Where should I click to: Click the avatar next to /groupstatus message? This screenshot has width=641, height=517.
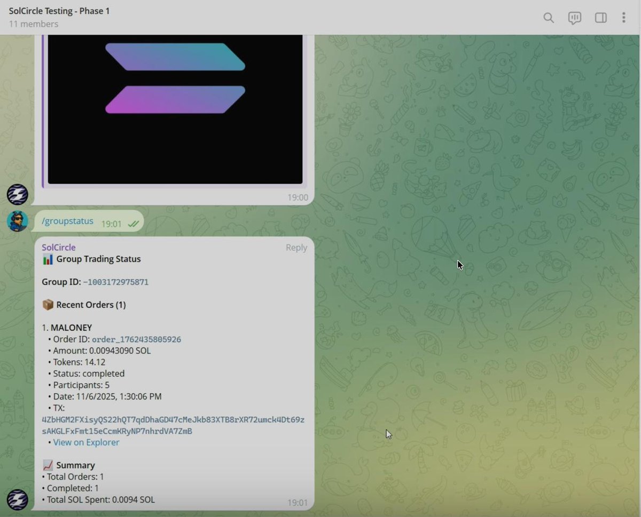click(17, 221)
